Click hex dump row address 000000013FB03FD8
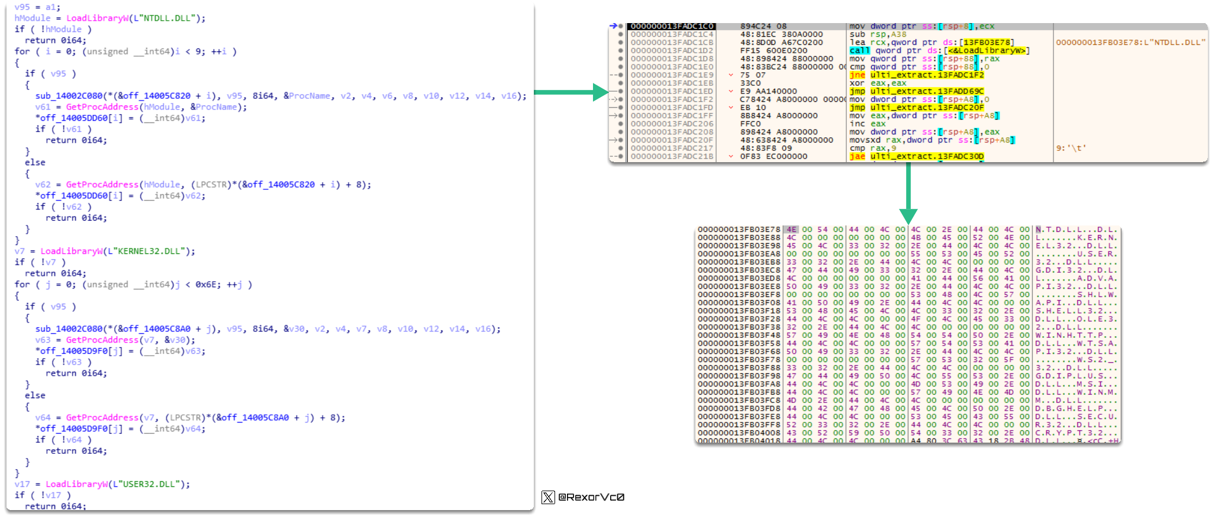Screen dimensions: 1215x516 [739, 409]
